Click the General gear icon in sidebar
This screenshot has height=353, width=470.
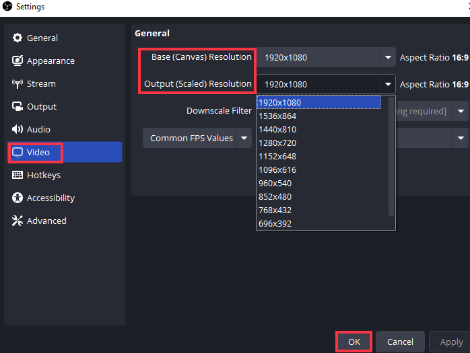tap(18, 38)
